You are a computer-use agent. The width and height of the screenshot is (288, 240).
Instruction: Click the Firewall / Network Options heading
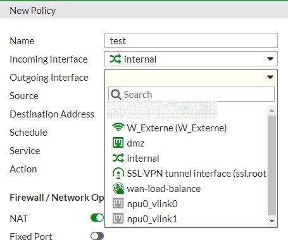(x=57, y=198)
